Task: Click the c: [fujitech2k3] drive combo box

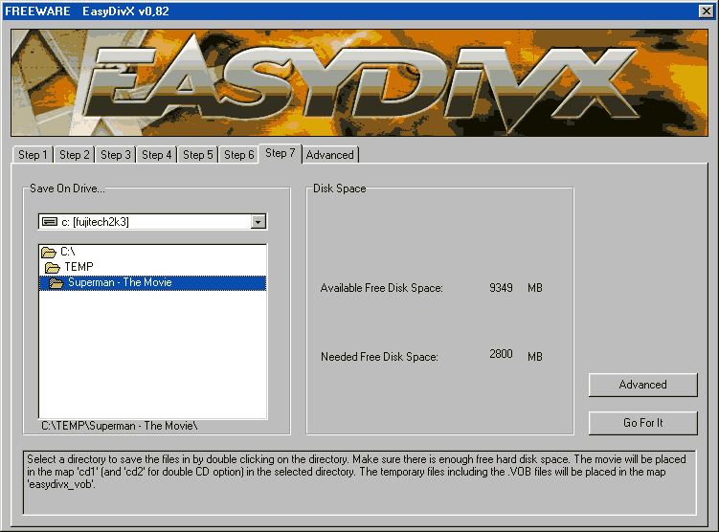Action: (144, 222)
